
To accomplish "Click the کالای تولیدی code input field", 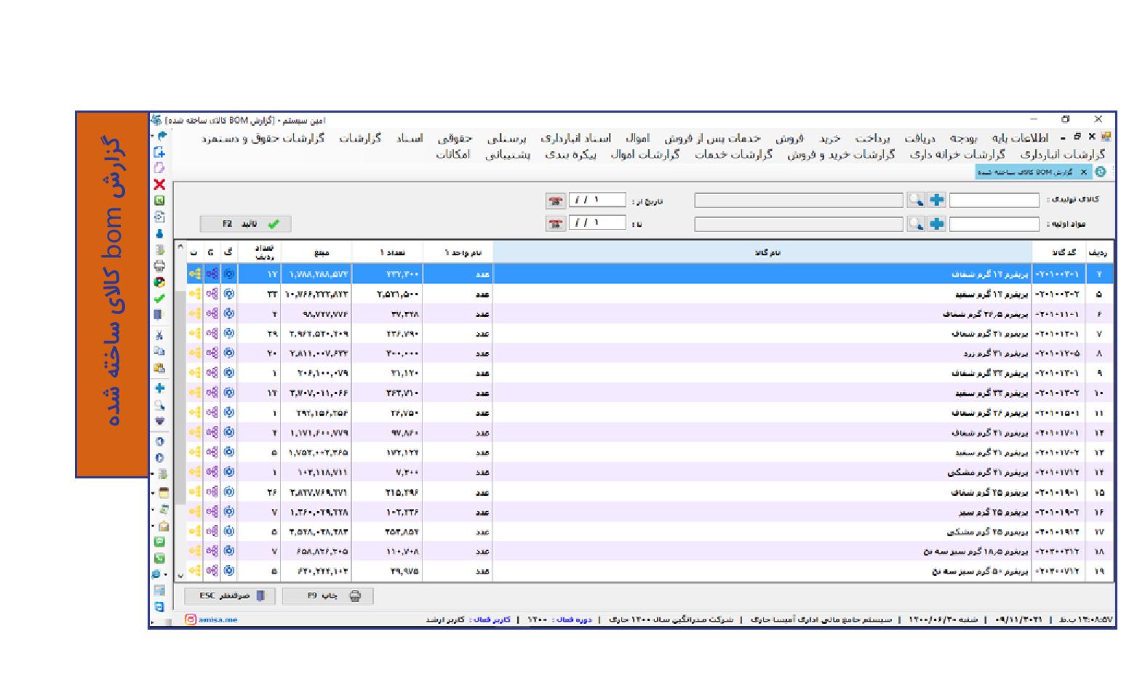I will point(994,200).
